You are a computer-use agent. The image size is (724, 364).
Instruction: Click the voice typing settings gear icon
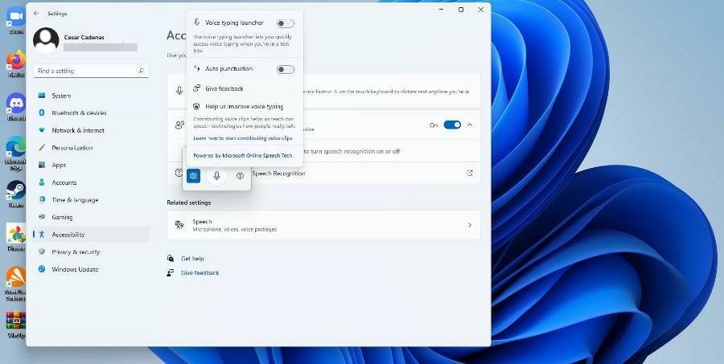point(193,176)
